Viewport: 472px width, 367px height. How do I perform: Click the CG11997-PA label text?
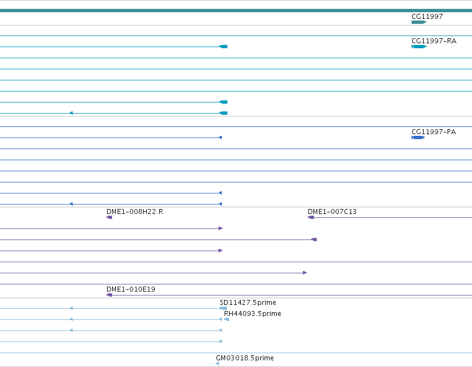pos(434,132)
